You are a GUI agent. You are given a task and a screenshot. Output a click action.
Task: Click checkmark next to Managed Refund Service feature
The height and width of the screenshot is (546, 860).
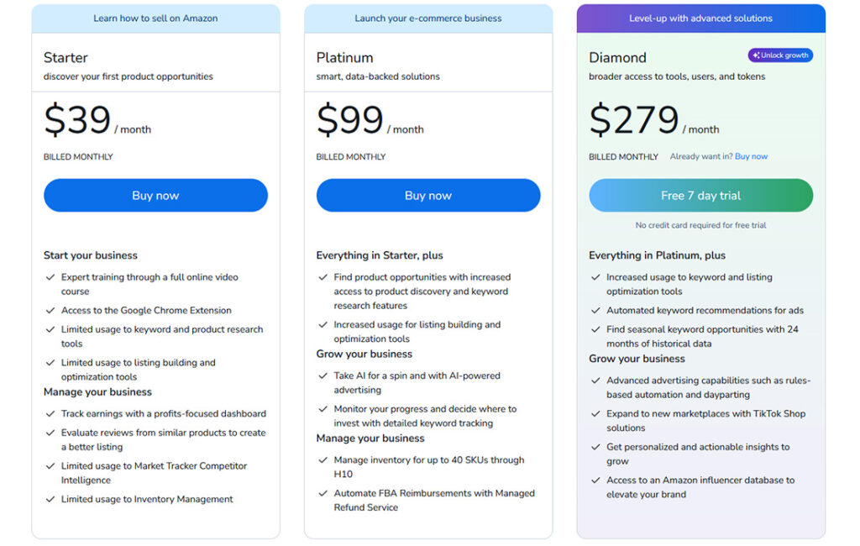323,493
